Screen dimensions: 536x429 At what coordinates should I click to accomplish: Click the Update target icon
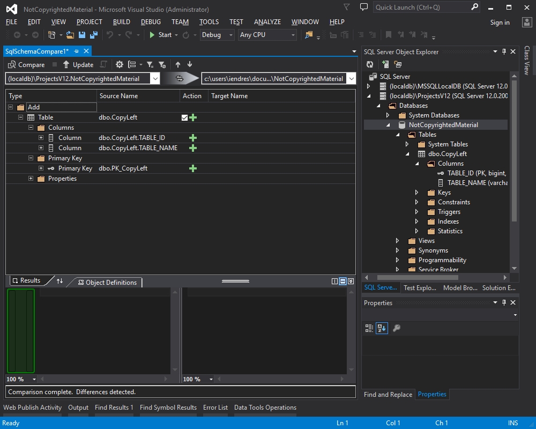tap(66, 64)
